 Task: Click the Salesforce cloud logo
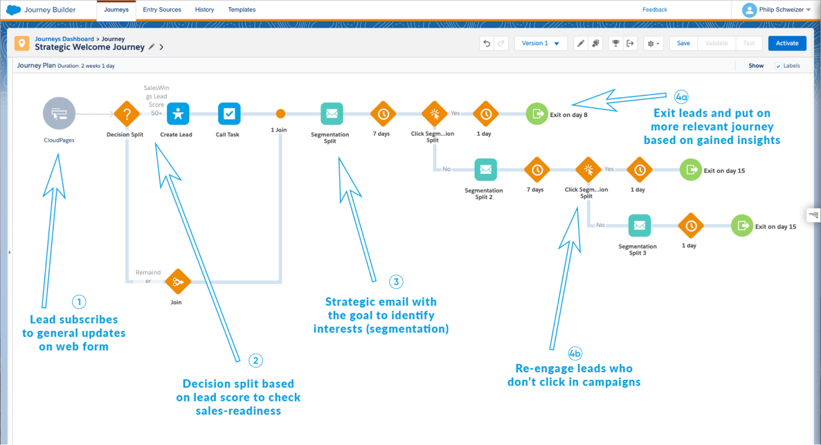pos(14,9)
